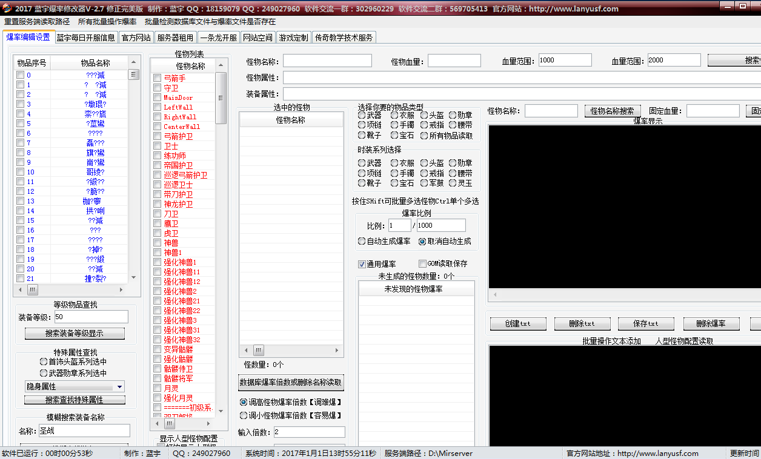This screenshot has height=459, width=761.
Task: Switch to 传奇教学技术服务 tab
Action: [344, 38]
